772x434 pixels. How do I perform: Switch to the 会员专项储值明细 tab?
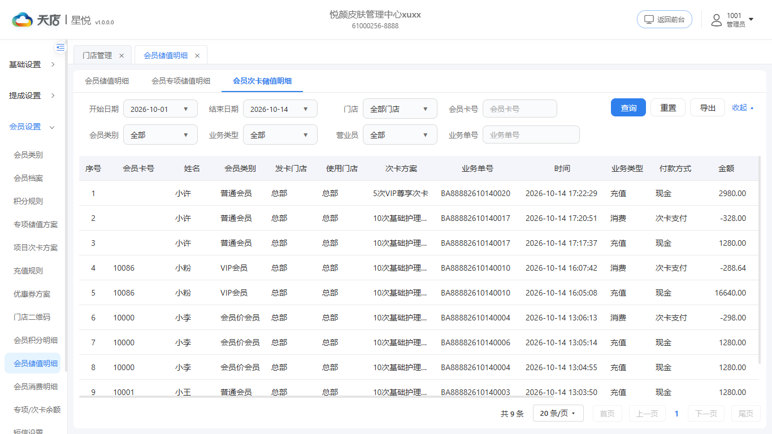[181, 81]
